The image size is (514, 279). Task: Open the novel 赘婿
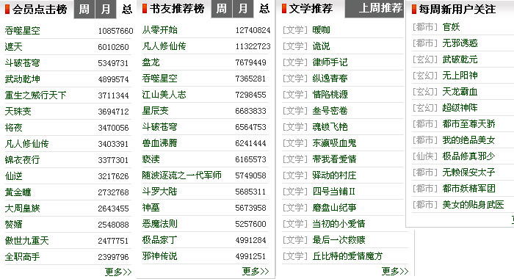pyautogui.click(x=14, y=225)
